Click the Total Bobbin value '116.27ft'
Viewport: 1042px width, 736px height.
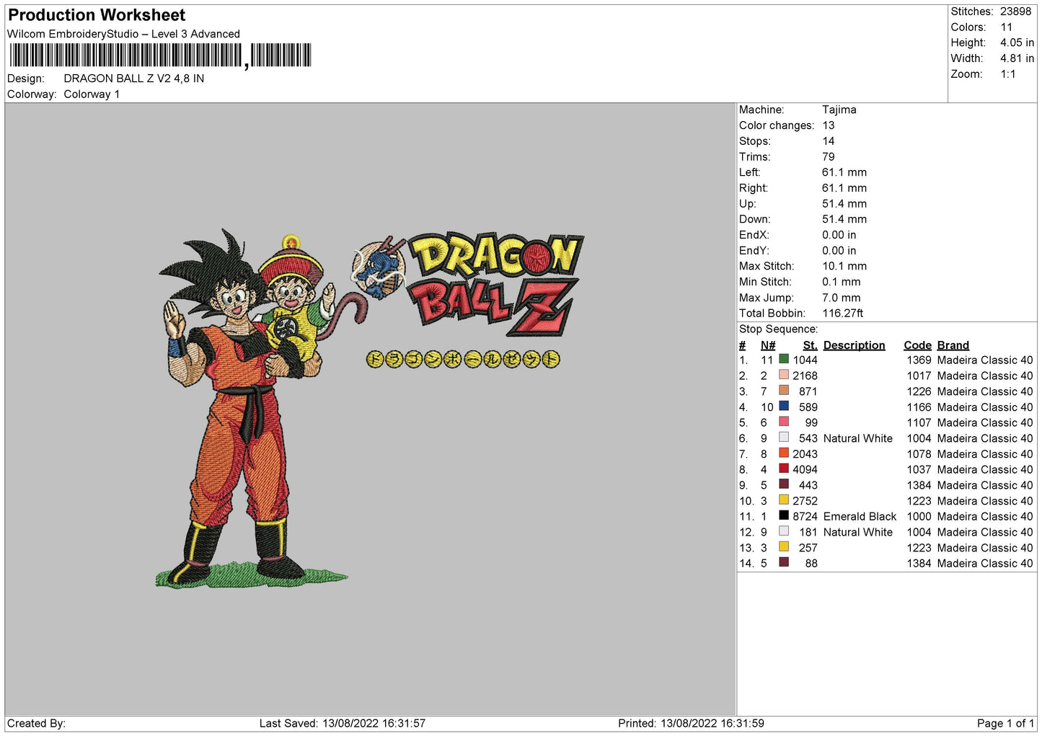pos(843,314)
